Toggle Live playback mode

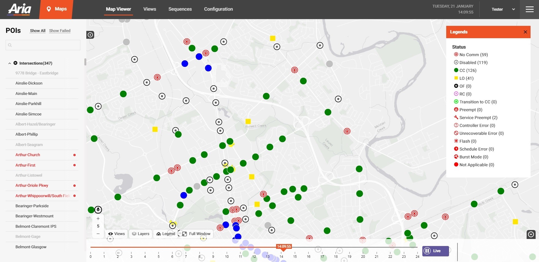pos(436,251)
